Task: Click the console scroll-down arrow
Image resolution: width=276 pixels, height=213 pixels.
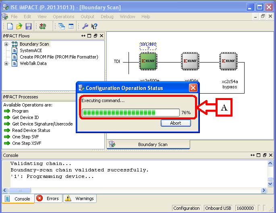Action: pyautogui.click(x=270, y=184)
